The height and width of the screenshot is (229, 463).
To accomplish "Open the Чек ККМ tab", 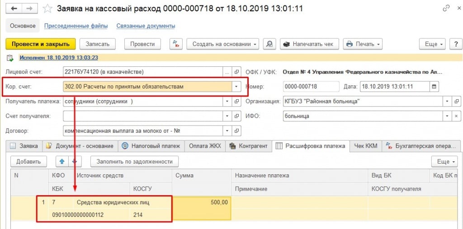I will point(365,146).
